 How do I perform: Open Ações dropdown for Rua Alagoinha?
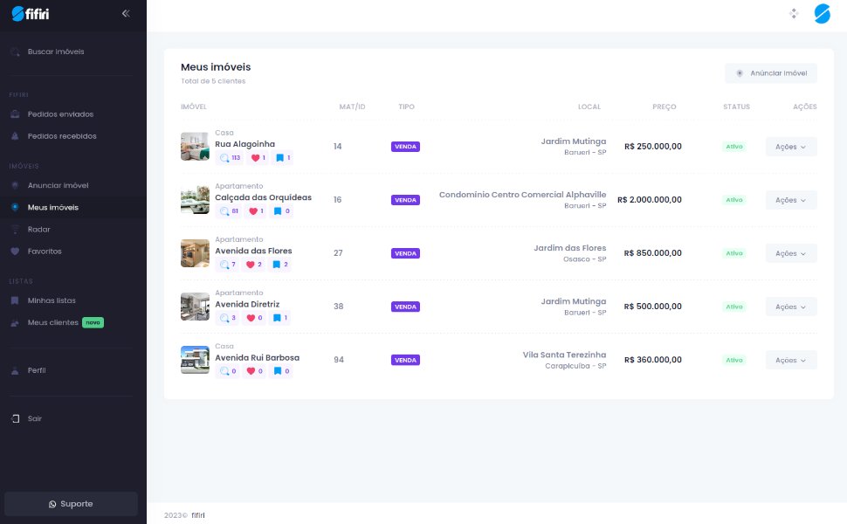tap(791, 147)
